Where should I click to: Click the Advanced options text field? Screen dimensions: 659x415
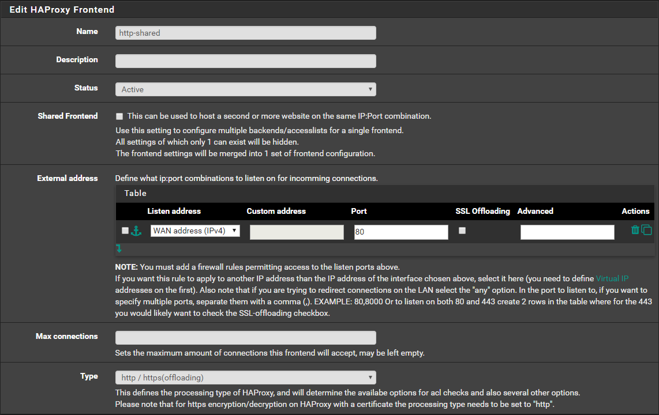pyautogui.click(x=567, y=232)
